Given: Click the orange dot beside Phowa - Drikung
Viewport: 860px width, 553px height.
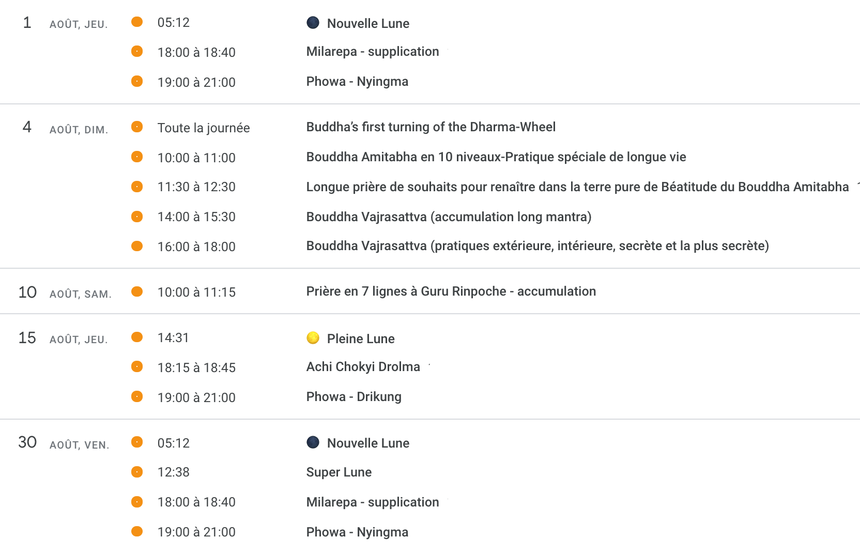Looking at the screenshot, I should point(137,396).
